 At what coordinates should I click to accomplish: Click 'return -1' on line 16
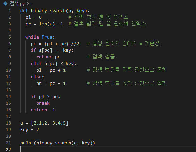pos(43,110)
